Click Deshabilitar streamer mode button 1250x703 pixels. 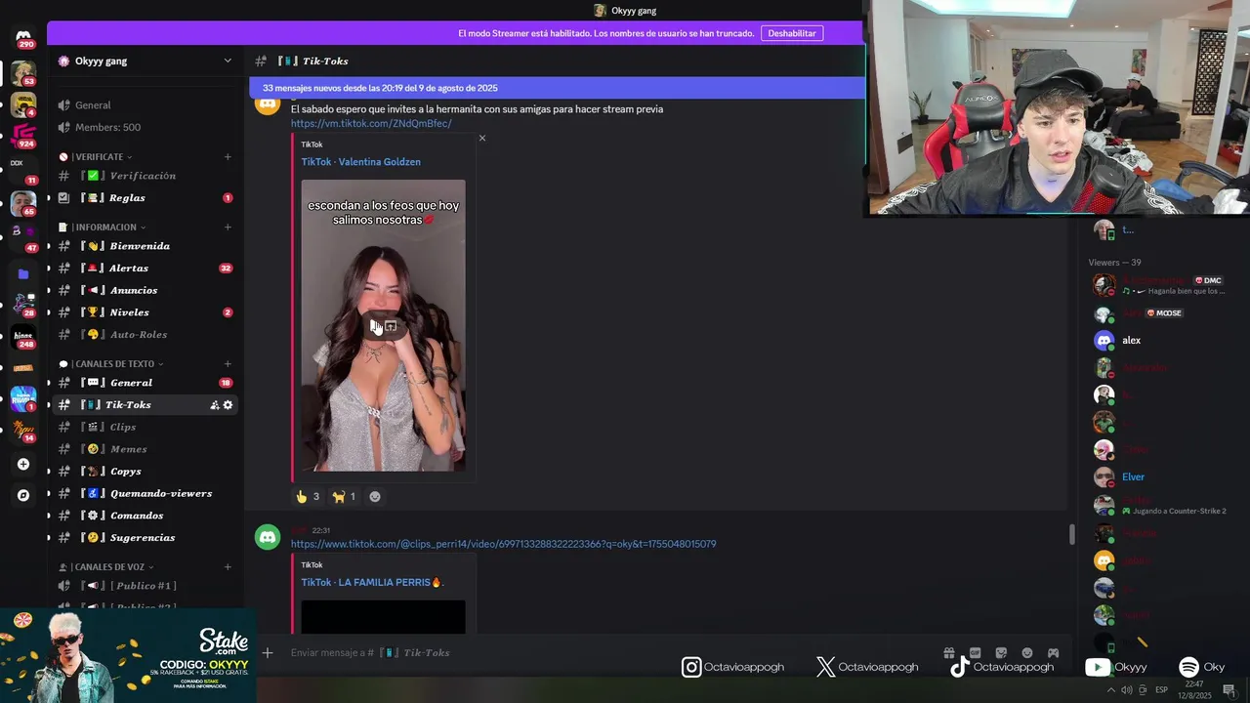[x=792, y=33]
